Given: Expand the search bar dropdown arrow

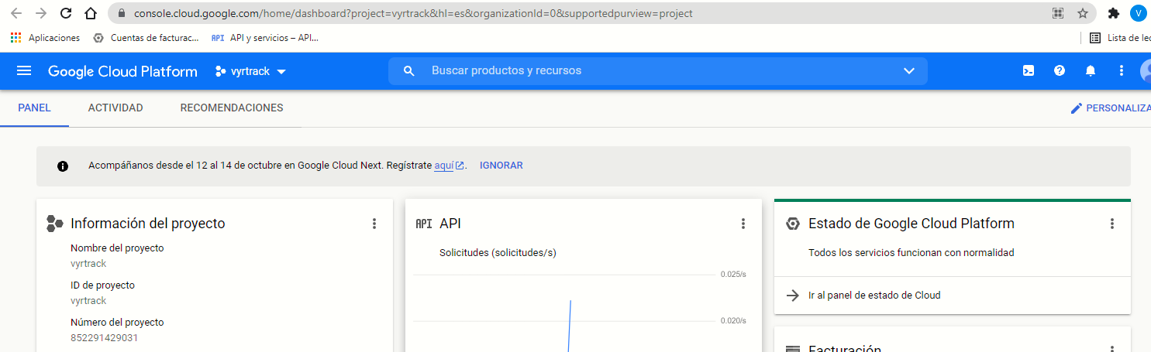Looking at the screenshot, I should click(x=909, y=71).
